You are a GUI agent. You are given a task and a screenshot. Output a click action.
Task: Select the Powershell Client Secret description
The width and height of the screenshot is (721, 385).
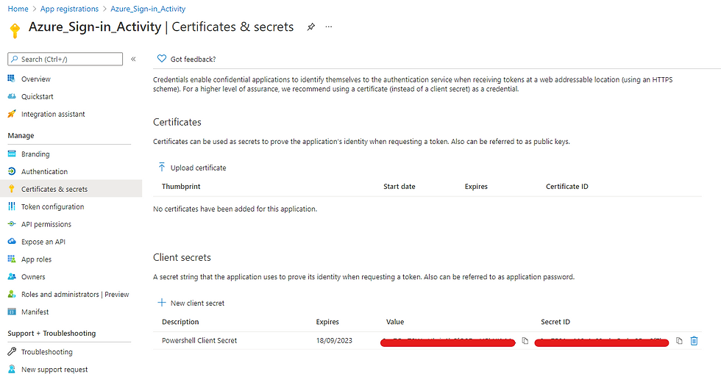[x=199, y=340]
